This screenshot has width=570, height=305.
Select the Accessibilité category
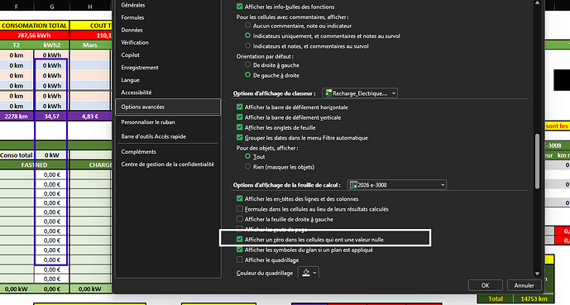(136, 93)
